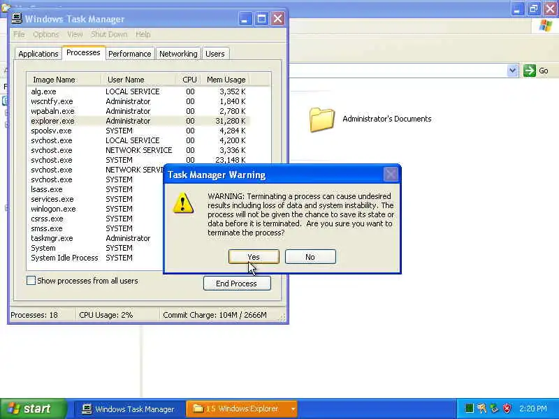Switch to the Applications tab
This screenshot has width=559, height=419.
pyautogui.click(x=38, y=54)
